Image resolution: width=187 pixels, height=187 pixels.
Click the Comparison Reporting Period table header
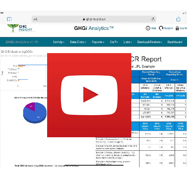[x=175, y=73]
